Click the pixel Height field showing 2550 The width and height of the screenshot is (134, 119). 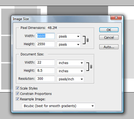tap(45, 44)
